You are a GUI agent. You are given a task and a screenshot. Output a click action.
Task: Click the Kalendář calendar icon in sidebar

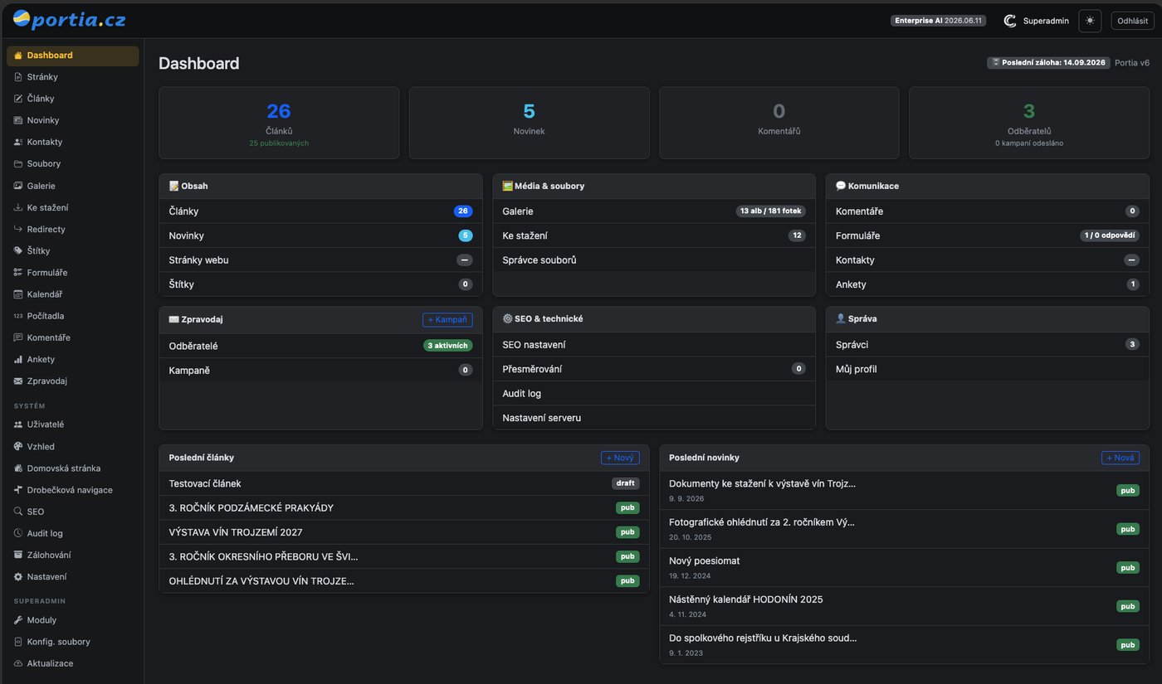tap(18, 294)
